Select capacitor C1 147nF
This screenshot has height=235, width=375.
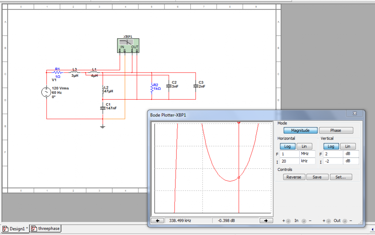point(103,108)
